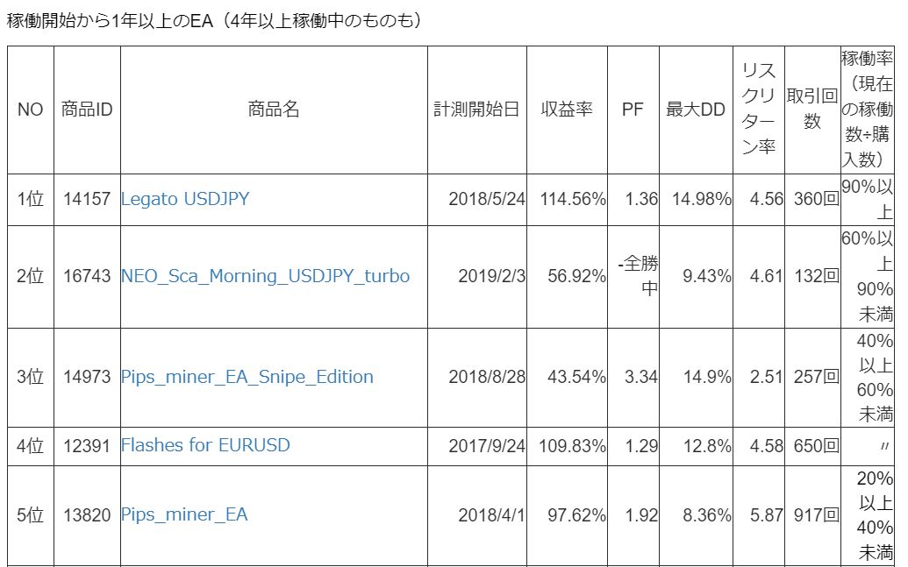The height and width of the screenshot is (567, 908).
Task: Open the NEO_Sca_Morning_USDJPY_turbo link
Action: pyautogui.click(x=265, y=276)
